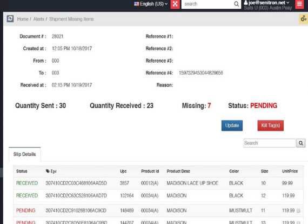Click the Upc value 3357
The height and width of the screenshot is (224, 308).
(x=124, y=183)
